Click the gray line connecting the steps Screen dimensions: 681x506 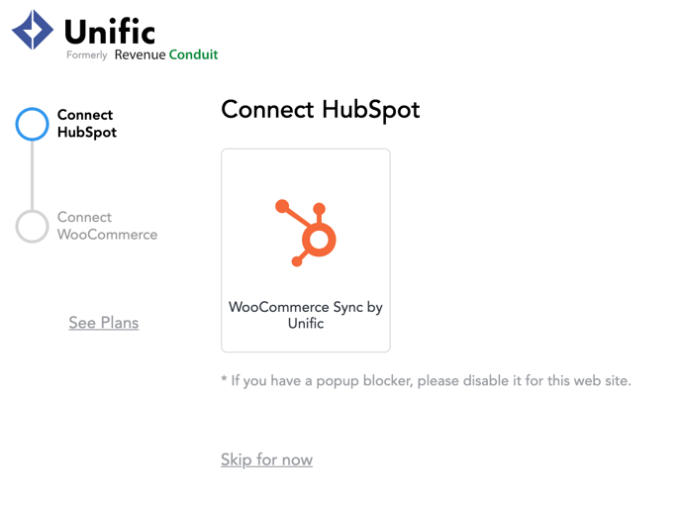tap(32, 175)
